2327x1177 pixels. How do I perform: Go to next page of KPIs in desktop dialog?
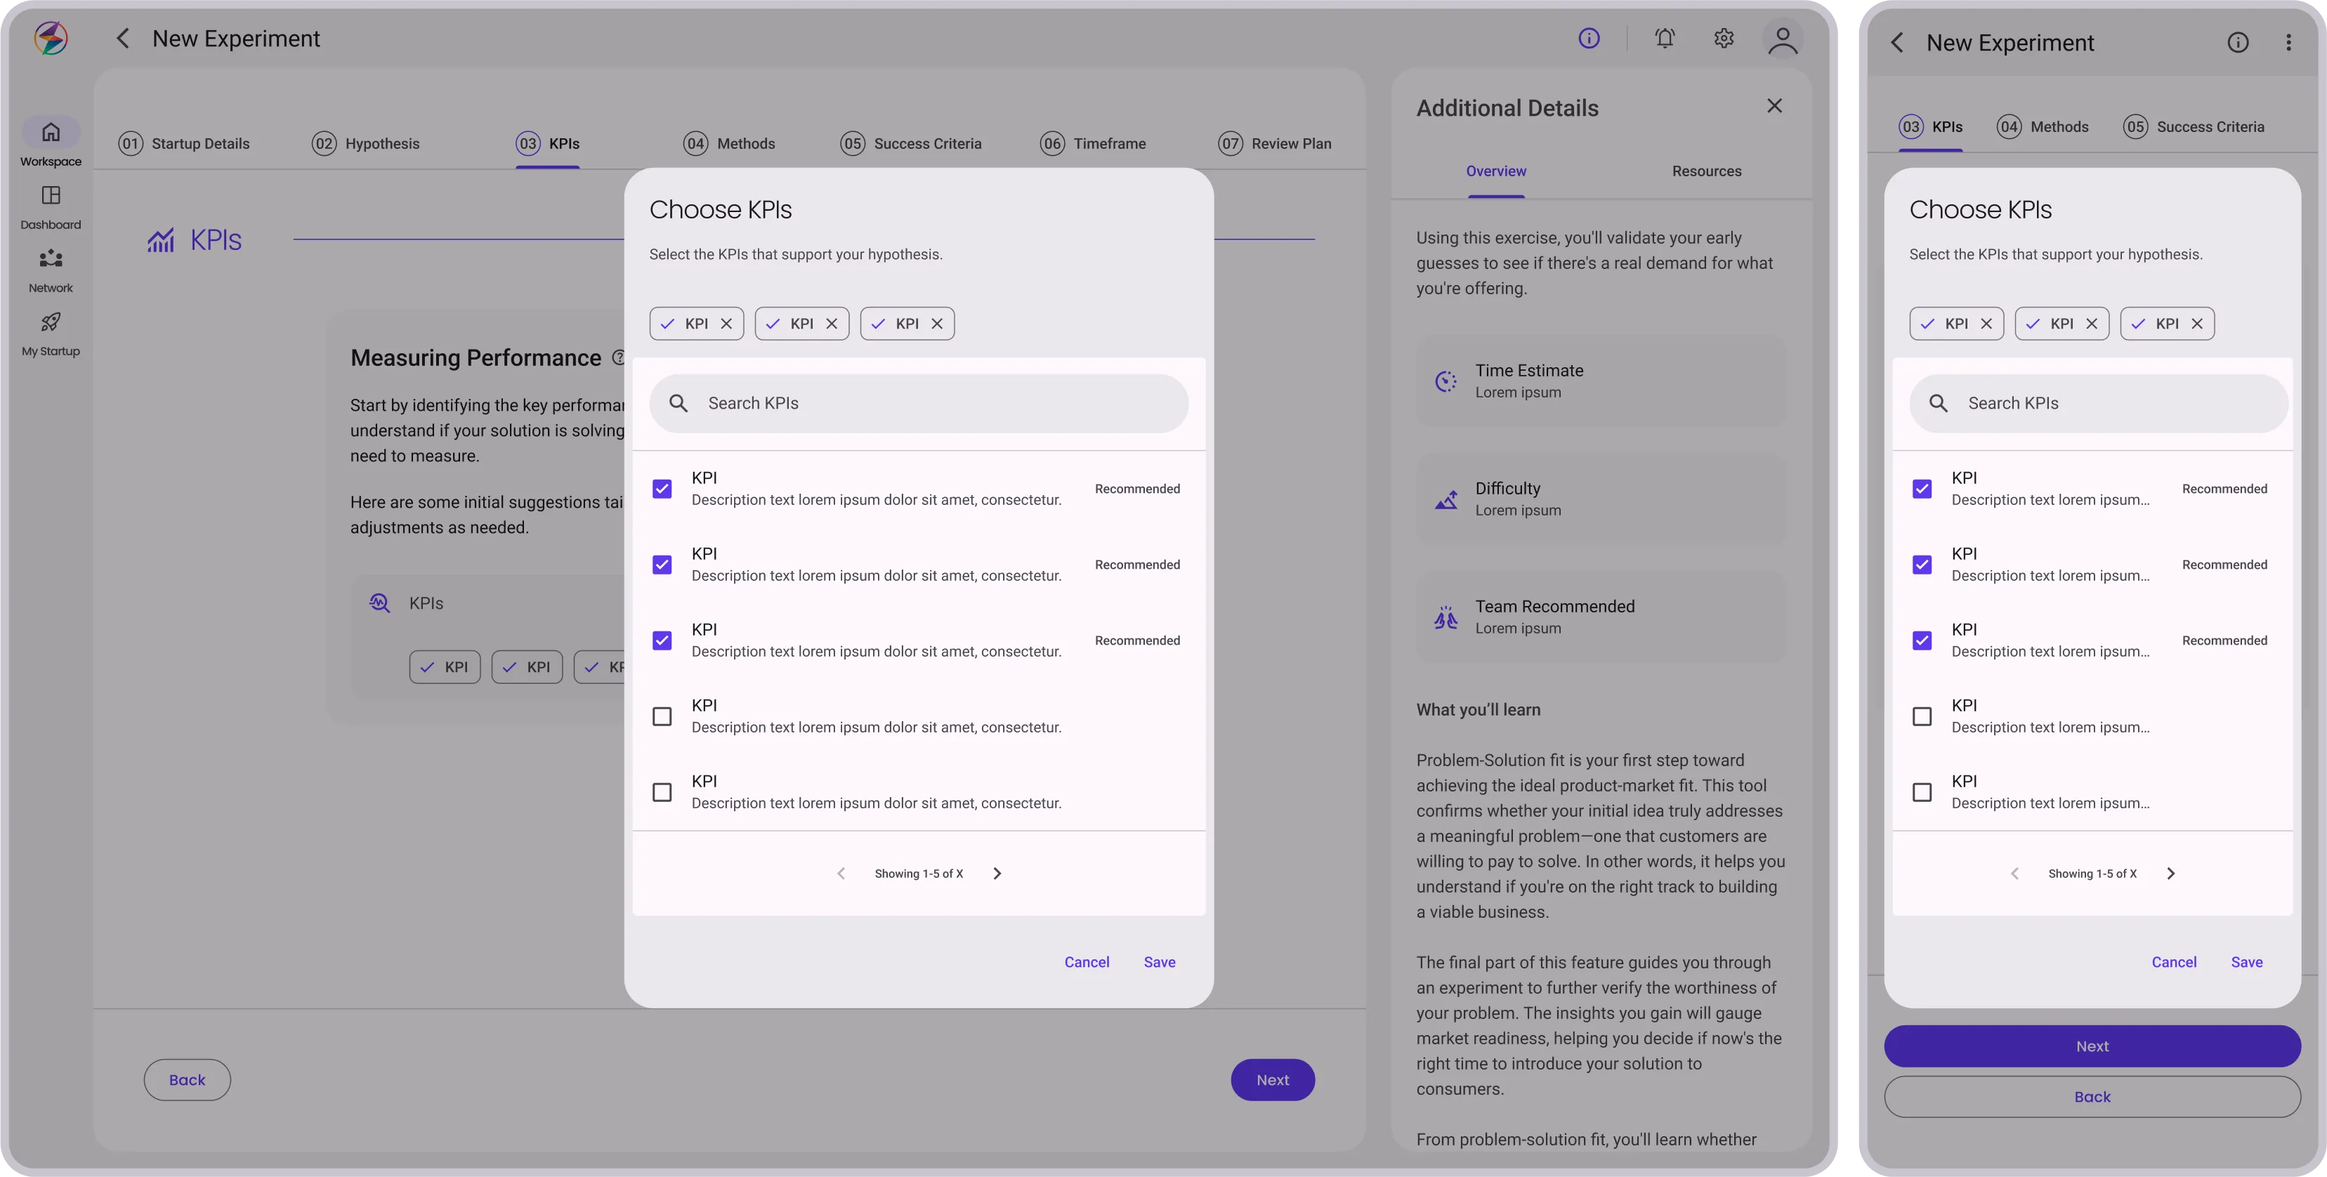997,874
